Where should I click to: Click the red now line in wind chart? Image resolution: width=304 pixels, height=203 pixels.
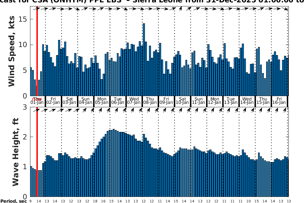[37, 51]
